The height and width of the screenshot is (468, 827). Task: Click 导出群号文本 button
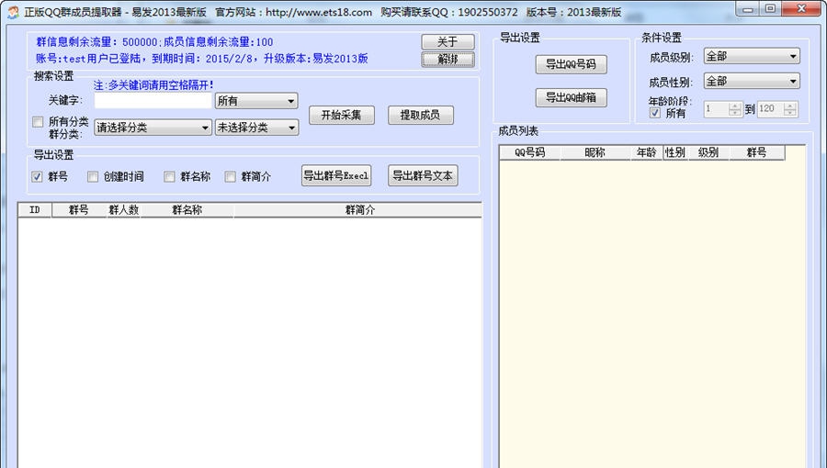point(423,175)
